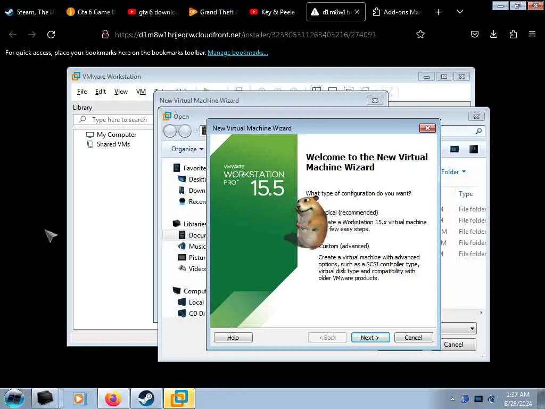Expand the list all tabs chevron
545x409 pixels.
click(459, 12)
